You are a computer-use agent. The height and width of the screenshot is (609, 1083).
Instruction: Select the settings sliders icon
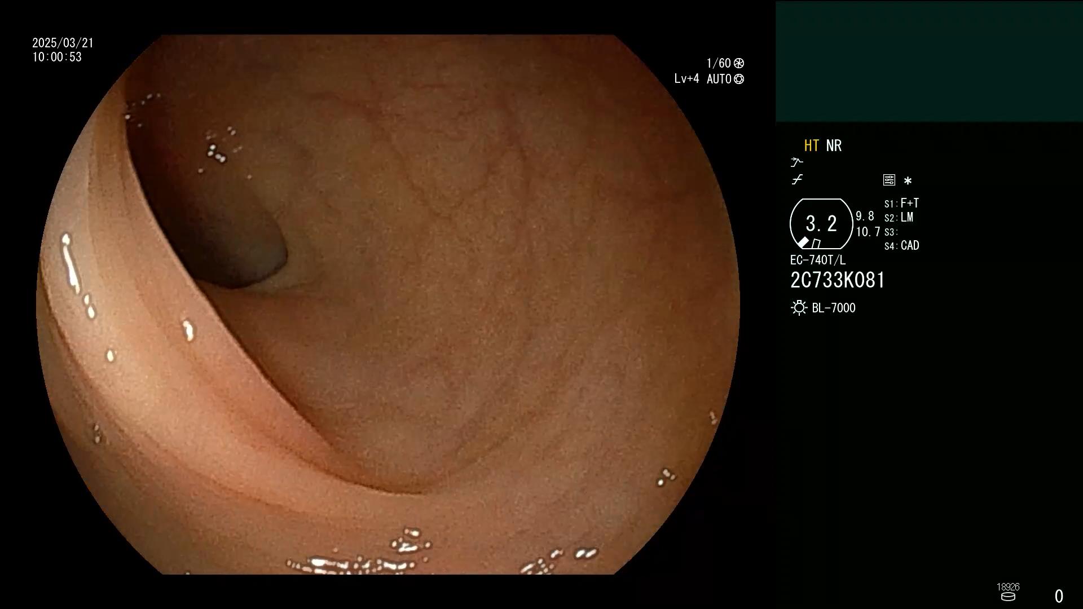(x=889, y=180)
